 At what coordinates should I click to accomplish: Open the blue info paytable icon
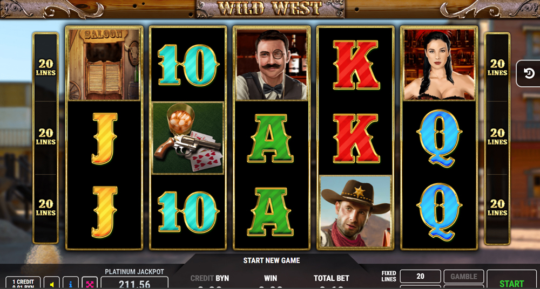71,284
